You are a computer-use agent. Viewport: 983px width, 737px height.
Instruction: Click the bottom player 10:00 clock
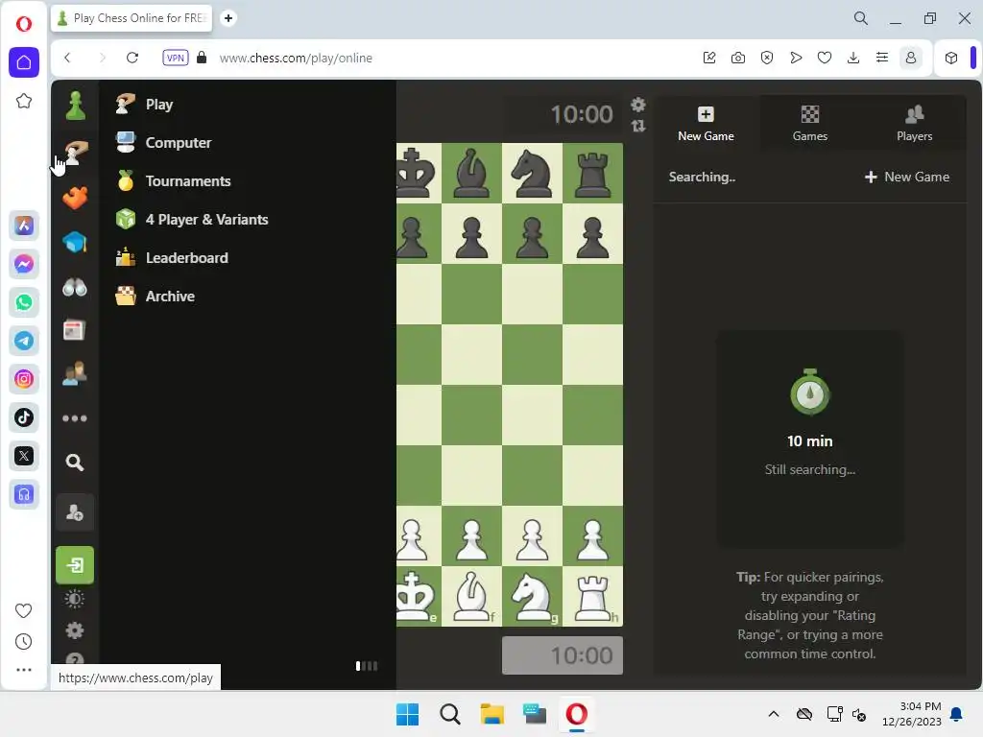click(x=563, y=655)
